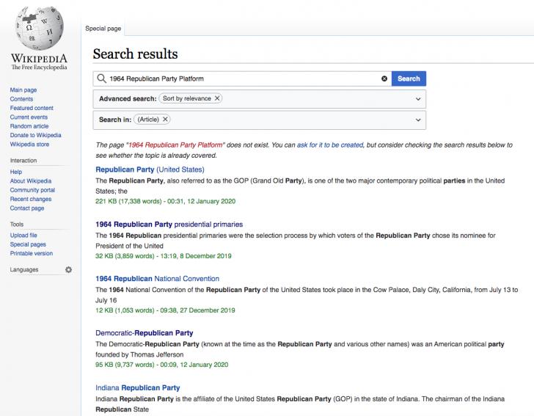Open Wikipedia store link
The height and width of the screenshot is (416, 534).
[x=29, y=144]
